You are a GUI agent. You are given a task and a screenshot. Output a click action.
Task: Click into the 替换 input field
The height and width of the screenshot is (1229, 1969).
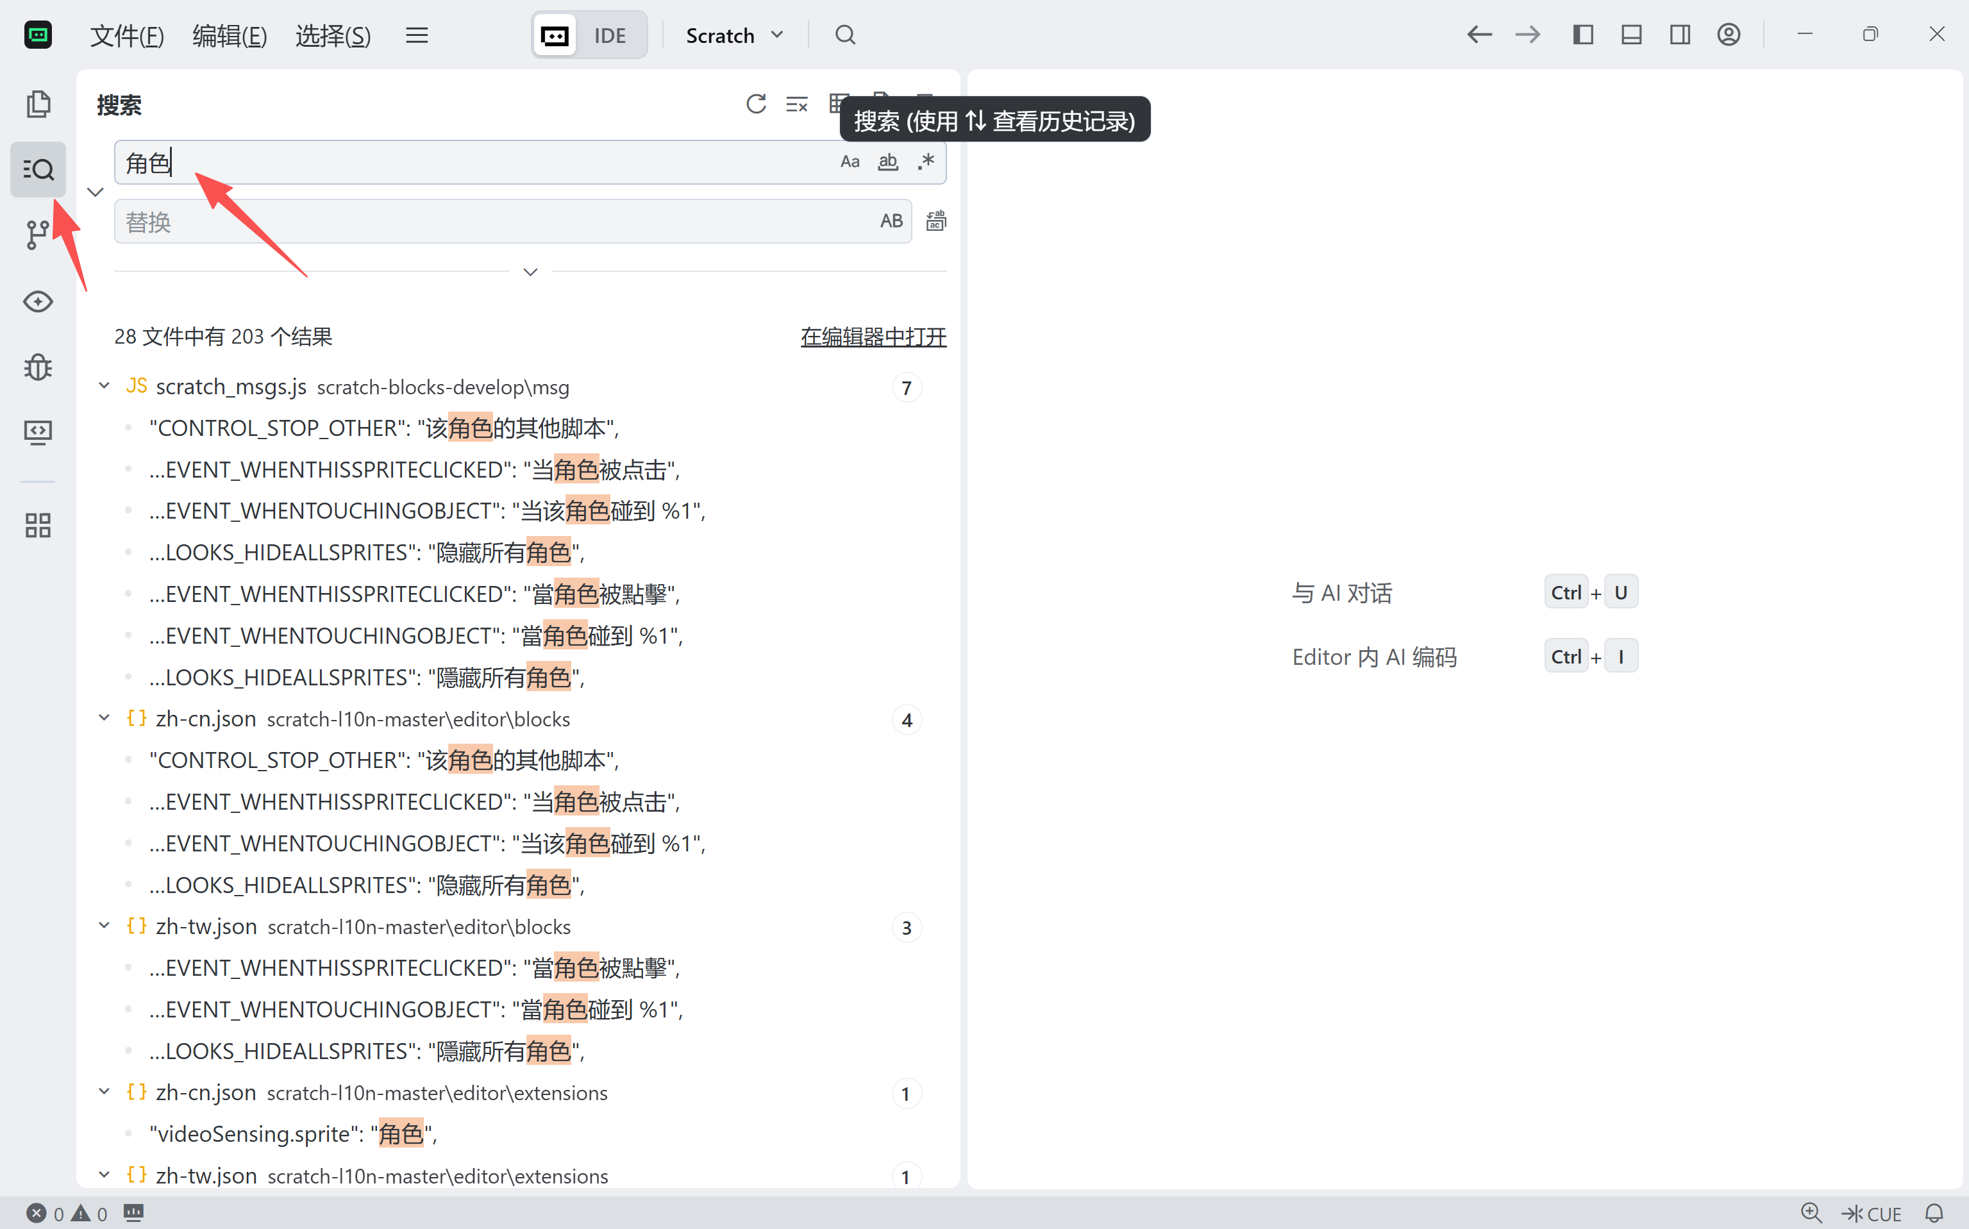coord(488,222)
